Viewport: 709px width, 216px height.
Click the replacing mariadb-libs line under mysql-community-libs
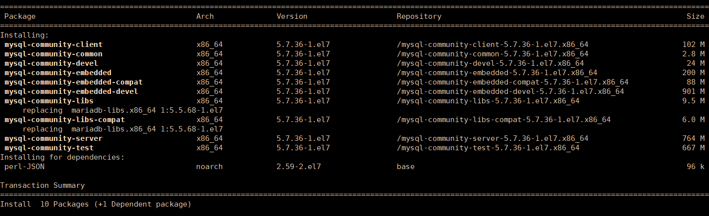pyautogui.click(x=122, y=110)
